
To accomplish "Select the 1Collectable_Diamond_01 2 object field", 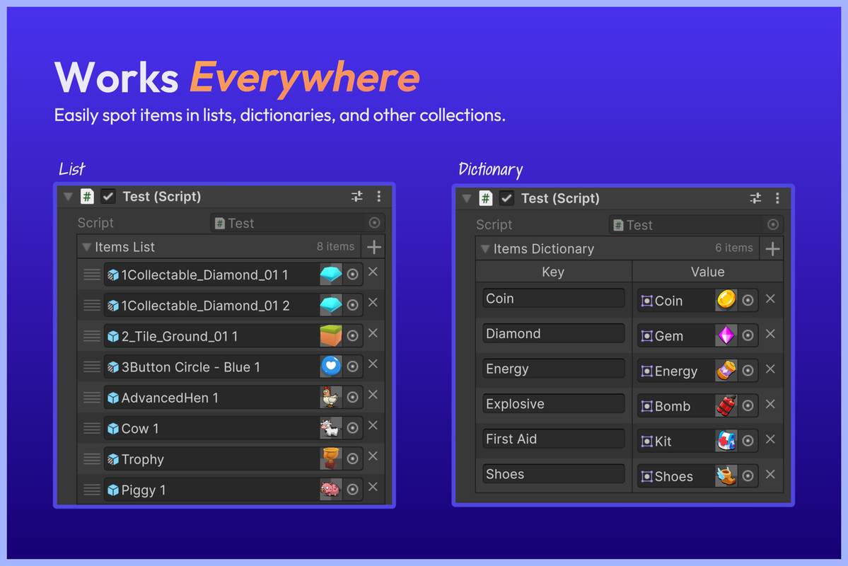I will pyautogui.click(x=233, y=305).
